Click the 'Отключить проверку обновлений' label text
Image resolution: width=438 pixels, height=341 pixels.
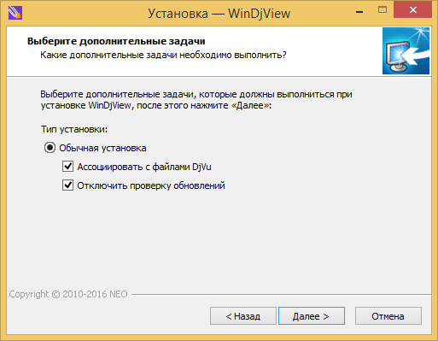(x=151, y=185)
